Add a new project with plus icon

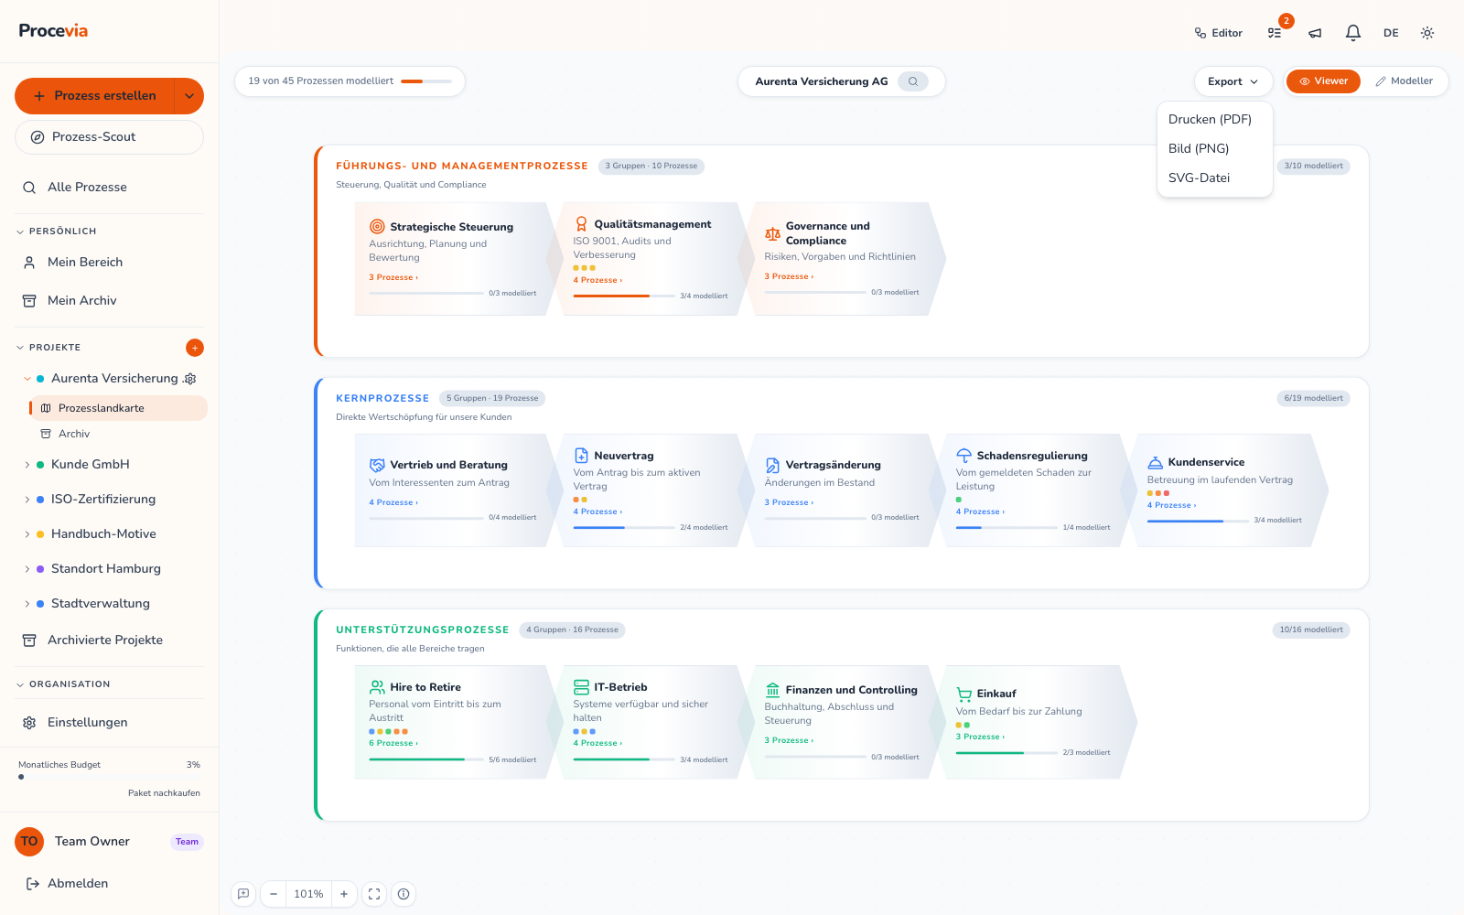click(195, 348)
